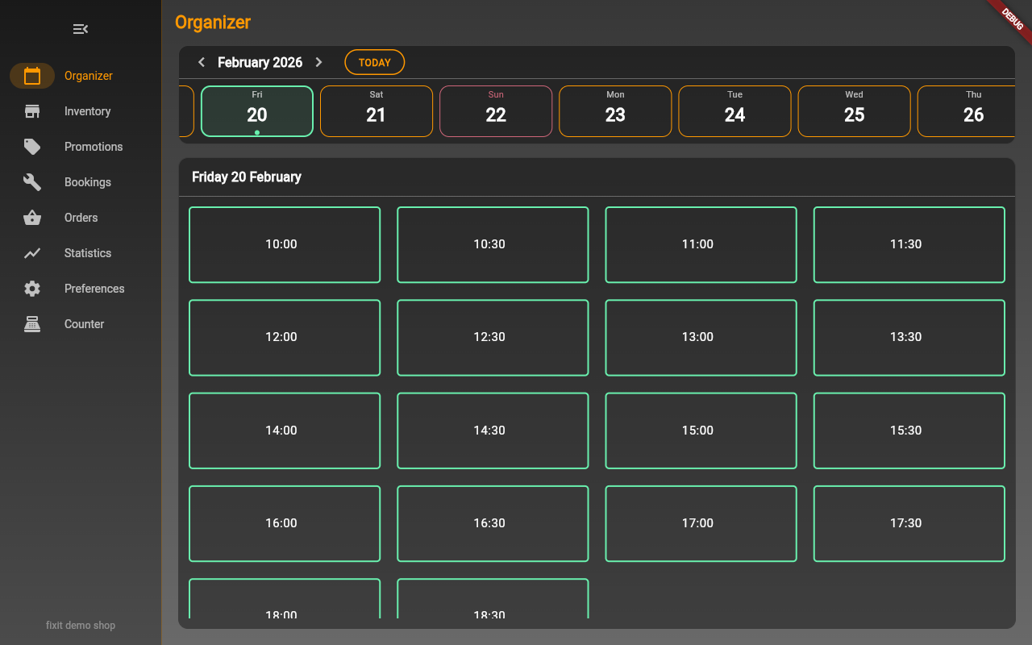The width and height of the screenshot is (1032, 645).
Task: Open the Preferences menu item
Action: tap(81, 289)
